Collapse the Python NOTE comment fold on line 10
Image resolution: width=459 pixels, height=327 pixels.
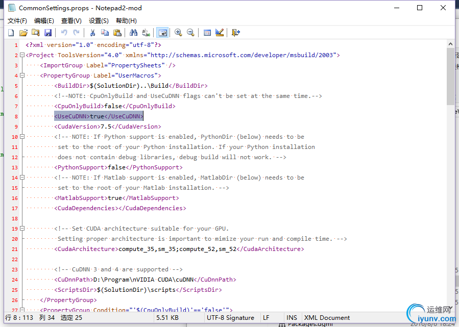click(22, 137)
